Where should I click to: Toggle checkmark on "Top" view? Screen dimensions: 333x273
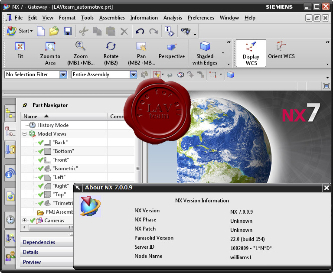[41, 195]
